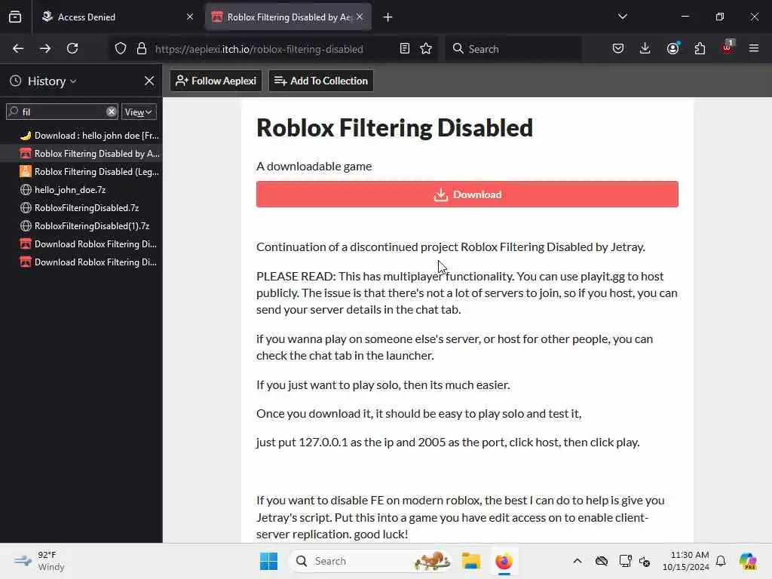Open uBlock extension icon with badge
Screen dimensions: 772x579
pos(728,47)
